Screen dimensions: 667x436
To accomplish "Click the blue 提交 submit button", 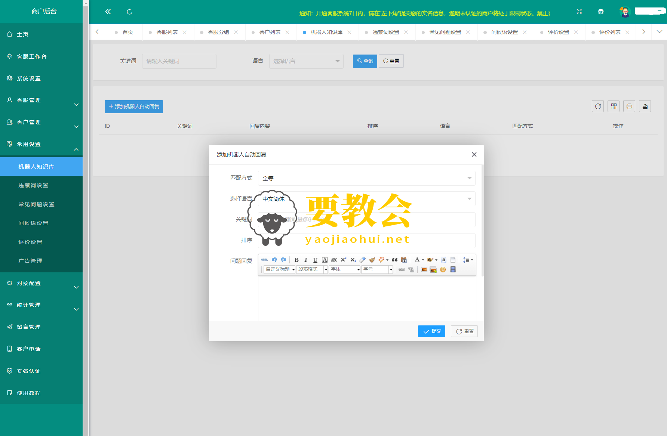I will (431, 331).
